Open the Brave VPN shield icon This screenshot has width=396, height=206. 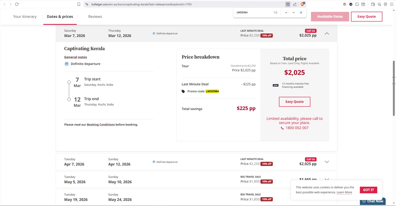point(385,4)
